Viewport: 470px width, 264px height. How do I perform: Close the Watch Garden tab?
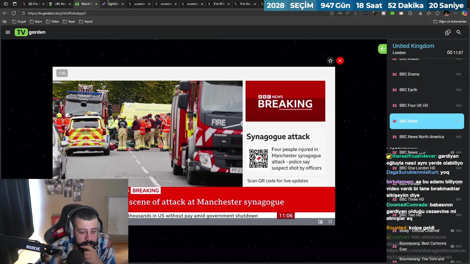pyautogui.click(x=96, y=4)
